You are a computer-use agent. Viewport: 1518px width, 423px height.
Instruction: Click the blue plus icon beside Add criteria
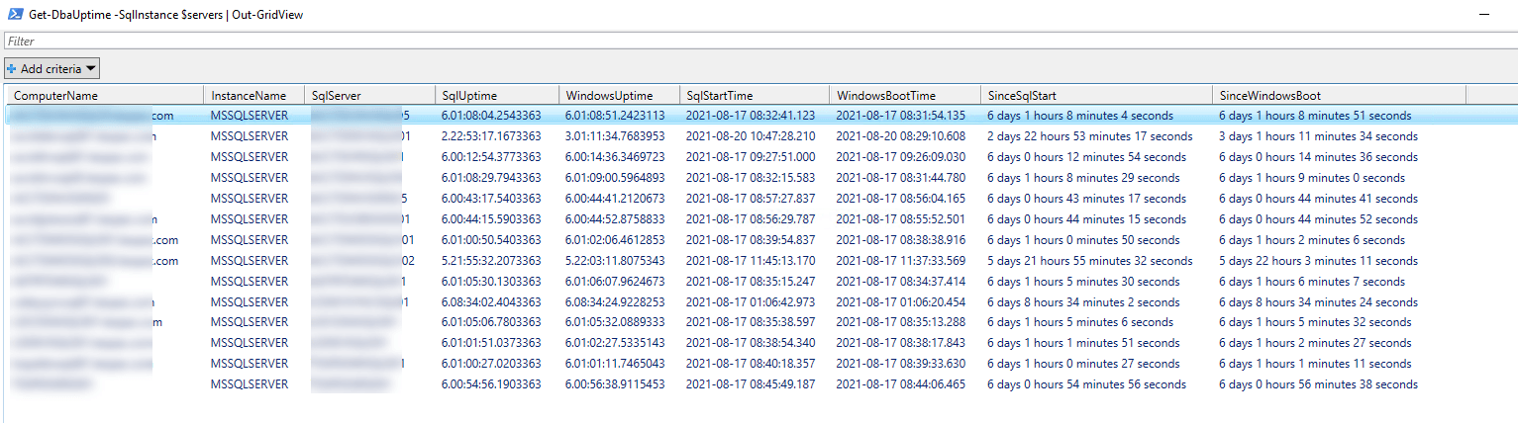(x=11, y=68)
